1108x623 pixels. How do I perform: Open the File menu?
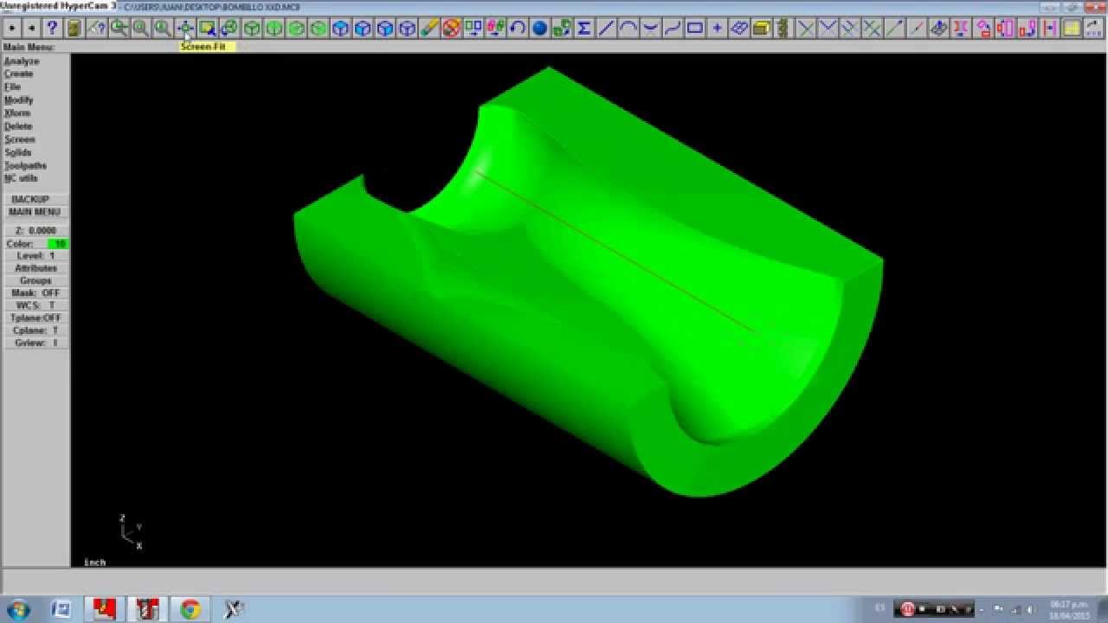point(12,87)
